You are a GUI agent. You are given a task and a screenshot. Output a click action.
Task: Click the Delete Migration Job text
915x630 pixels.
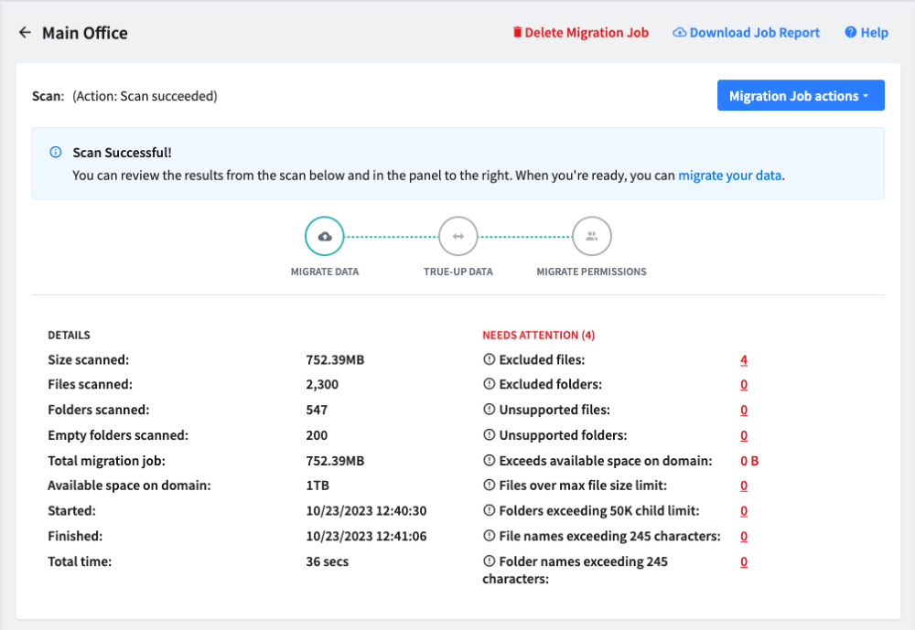point(587,33)
